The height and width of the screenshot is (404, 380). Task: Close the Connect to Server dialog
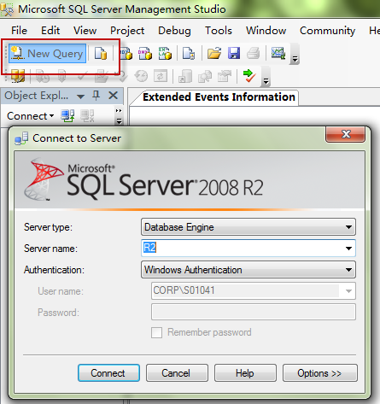coord(346,134)
